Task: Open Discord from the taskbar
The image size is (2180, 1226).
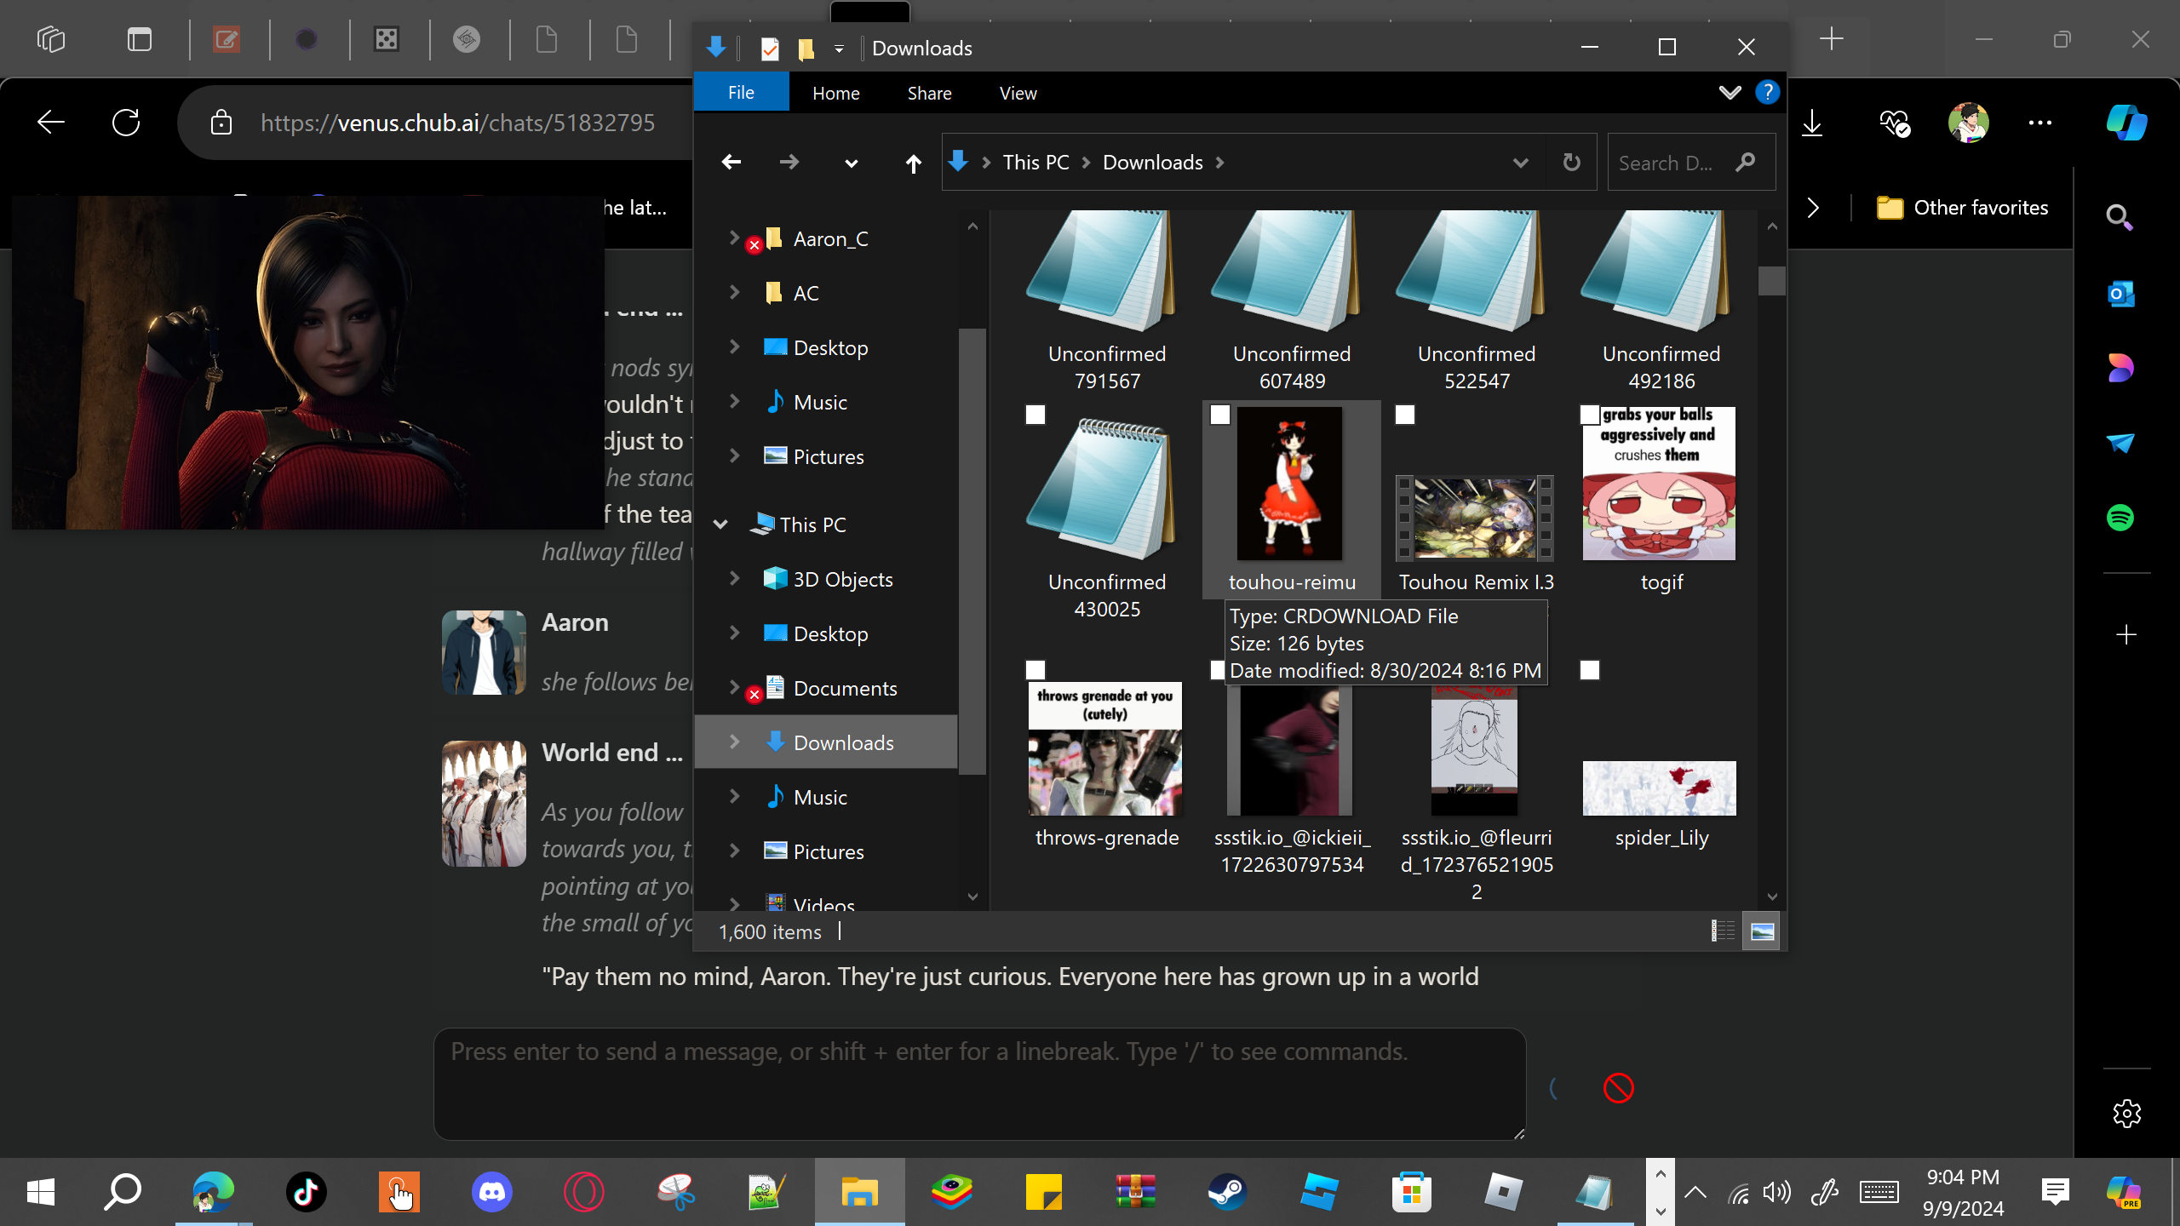Action: (x=491, y=1191)
